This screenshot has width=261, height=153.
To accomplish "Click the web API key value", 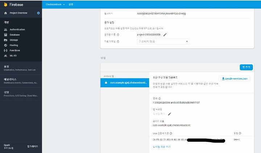I will (161, 14).
